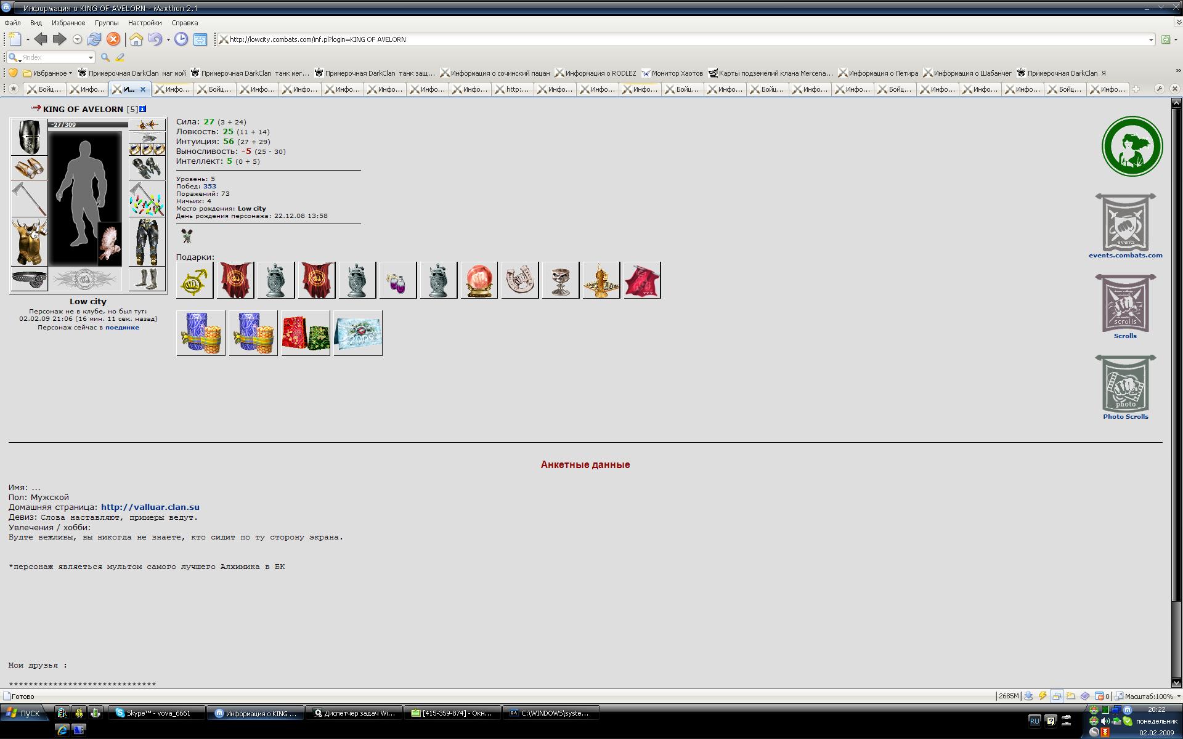This screenshot has height=739, width=1183.
Task: Click the Yandex search input field
Action: tap(54, 57)
